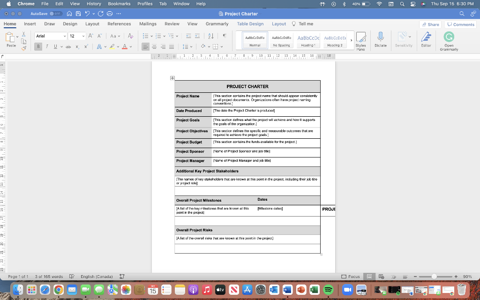Center align the text

pyautogui.click(x=154, y=46)
